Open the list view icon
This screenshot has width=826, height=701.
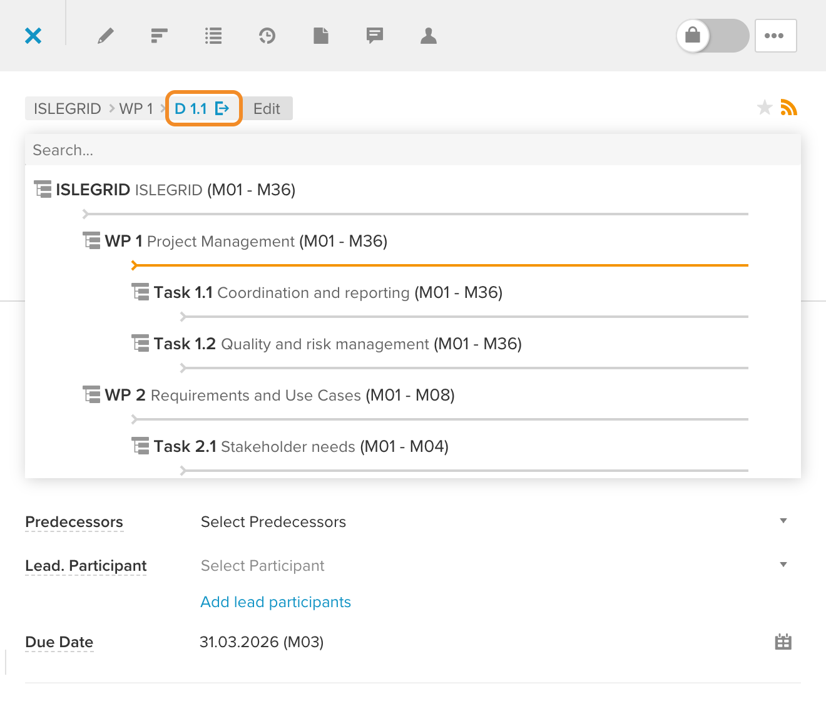point(213,36)
